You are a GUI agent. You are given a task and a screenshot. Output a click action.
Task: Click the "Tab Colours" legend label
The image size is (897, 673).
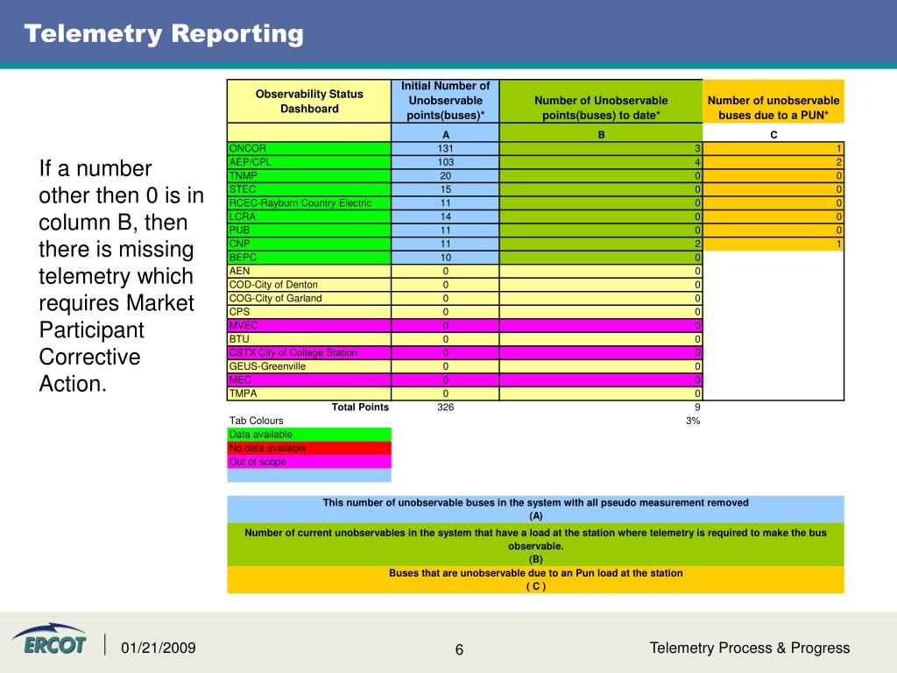click(x=256, y=421)
